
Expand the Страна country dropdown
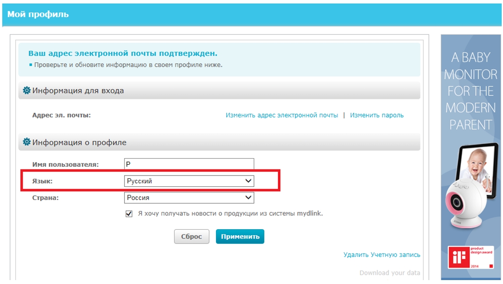click(x=189, y=198)
